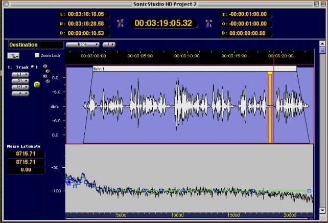Select the felv.1 segment name bar
Screen dimensions: 328x223
(x=195, y=69)
